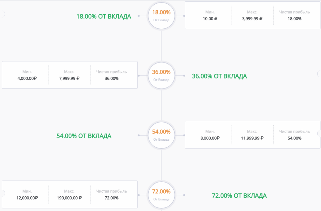Image resolution: width=321 pixels, height=211 pixels.
Task: Click the 36.00% От Вклада circle
Action: coord(161,76)
